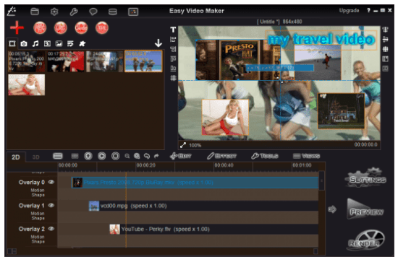Click the Upgrade link
Viewport: 398px width, 262px height.
click(349, 10)
